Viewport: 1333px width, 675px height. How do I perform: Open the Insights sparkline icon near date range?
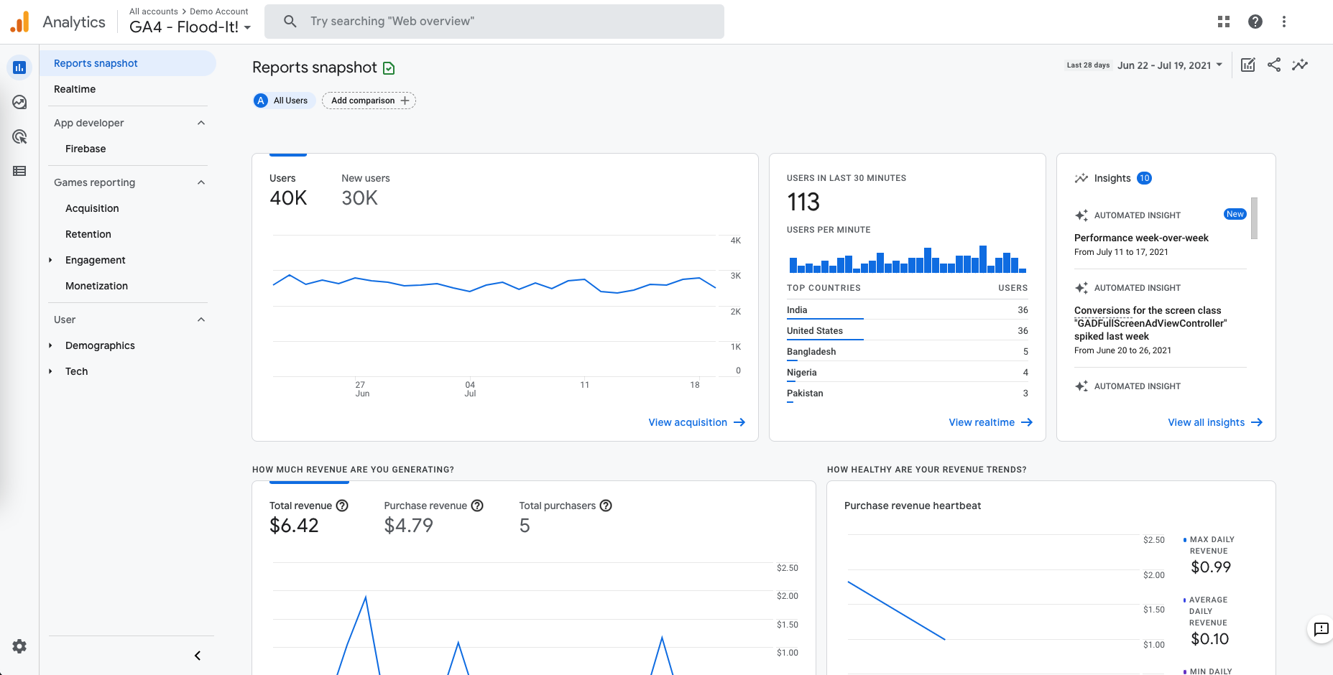point(1300,65)
